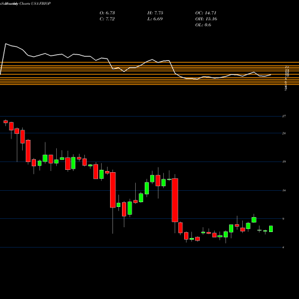Image resolution: width=299 pixels, height=299 pixels.
Task: Click the peak of the white line chart
Action: point(5,44)
